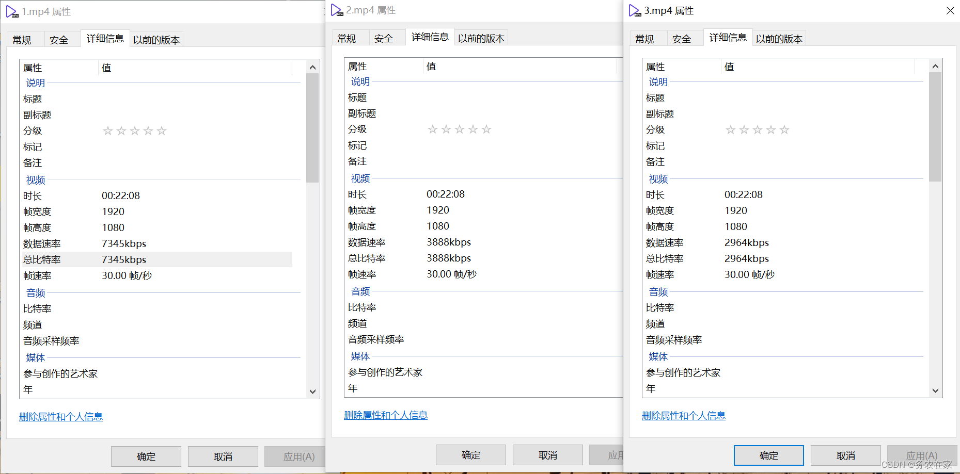Click the 副标题 field row in 3.mp4 window
The width and height of the screenshot is (960, 474).
pyautogui.click(x=779, y=114)
